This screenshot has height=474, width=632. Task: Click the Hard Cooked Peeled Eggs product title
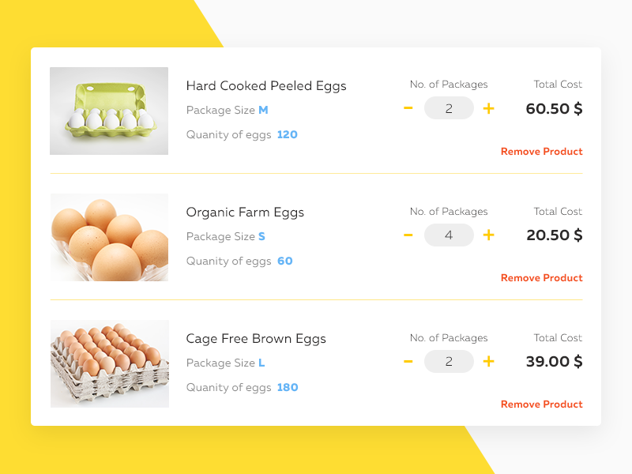266,85
